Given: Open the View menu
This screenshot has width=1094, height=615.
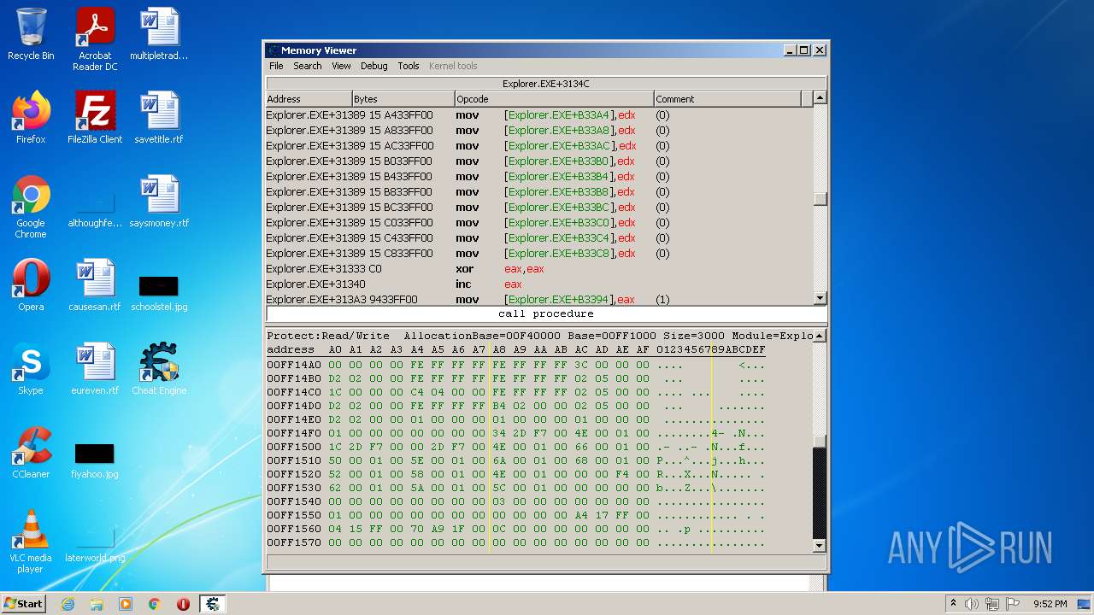Looking at the screenshot, I should 341,66.
